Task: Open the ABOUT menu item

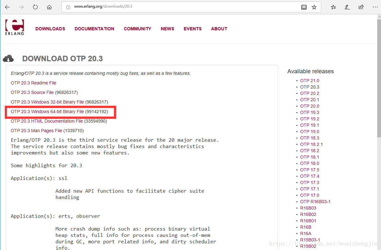Action: tap(219, 29)
